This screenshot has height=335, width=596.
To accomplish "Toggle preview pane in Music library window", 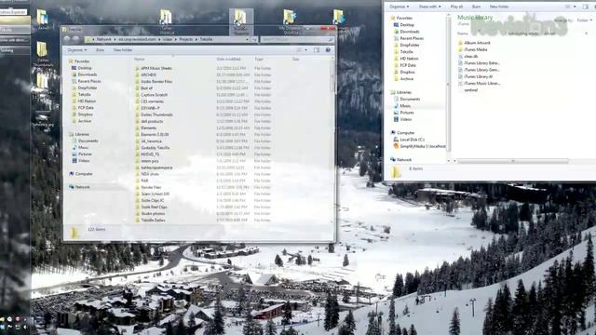I will tap(586, 7).
